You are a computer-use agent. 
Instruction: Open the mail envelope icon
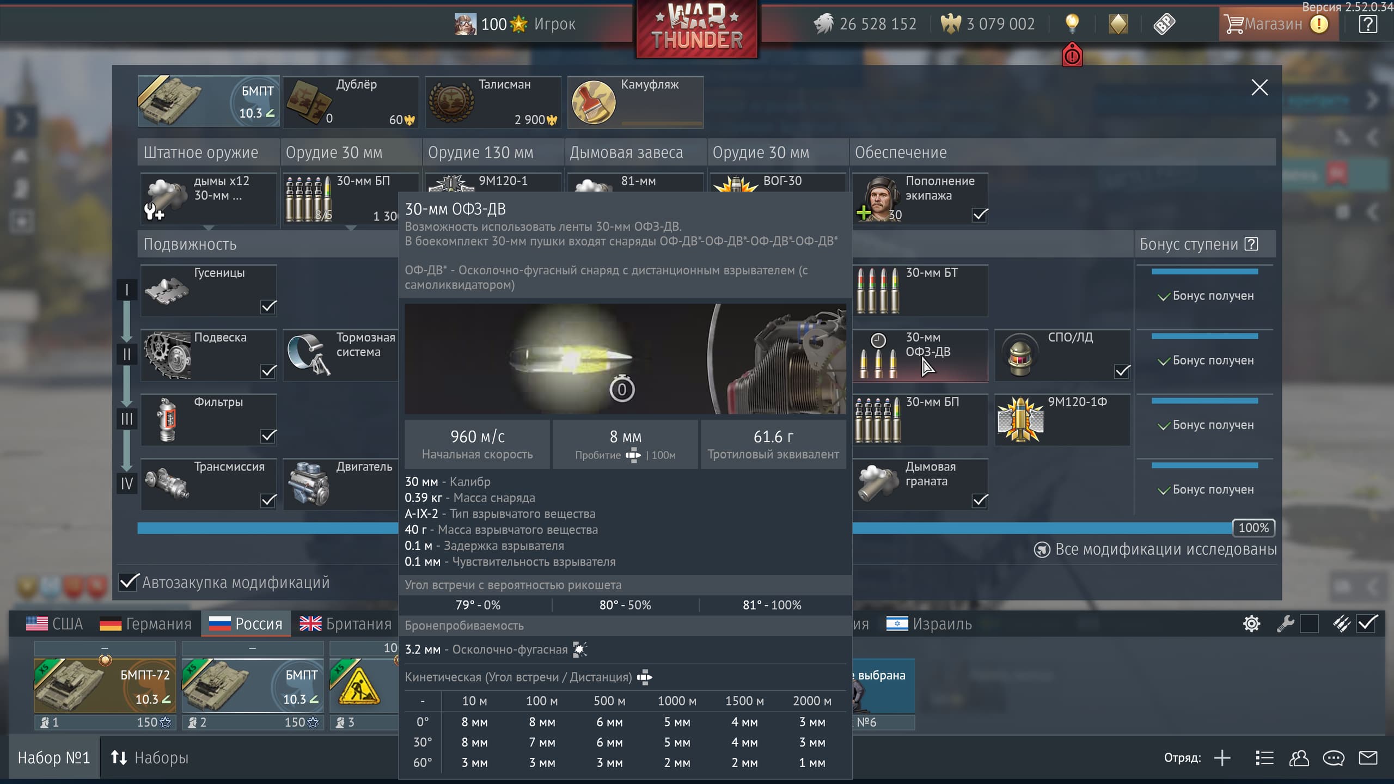[1368, 758]
